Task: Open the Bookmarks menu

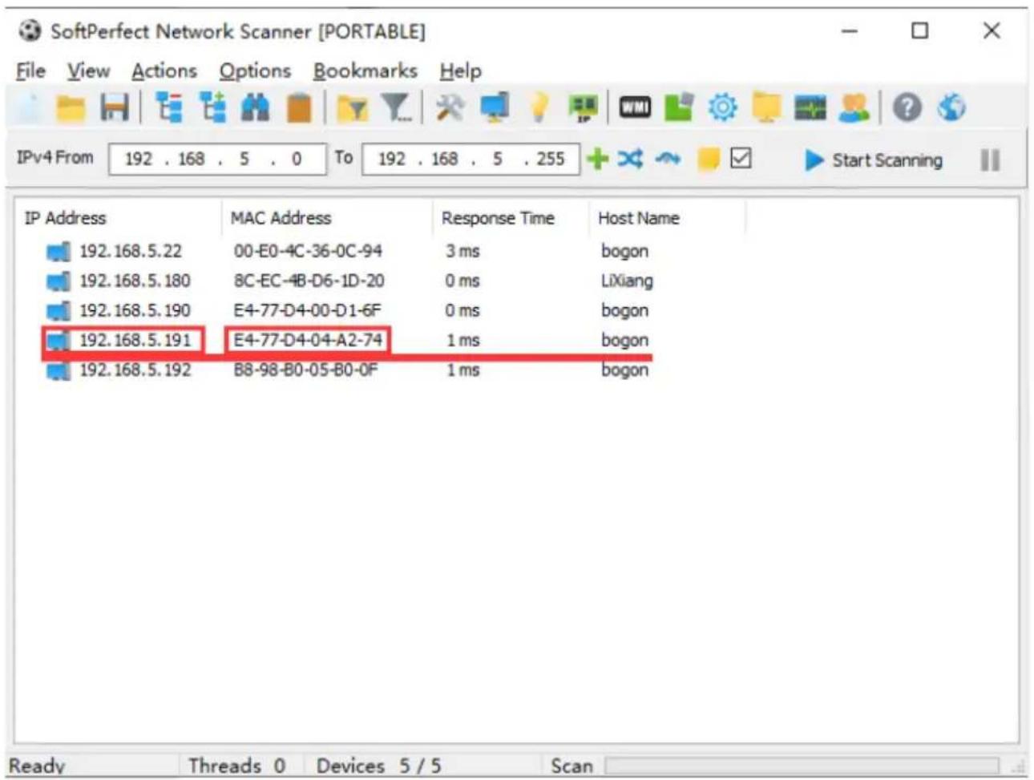Action: pos(365,71)
